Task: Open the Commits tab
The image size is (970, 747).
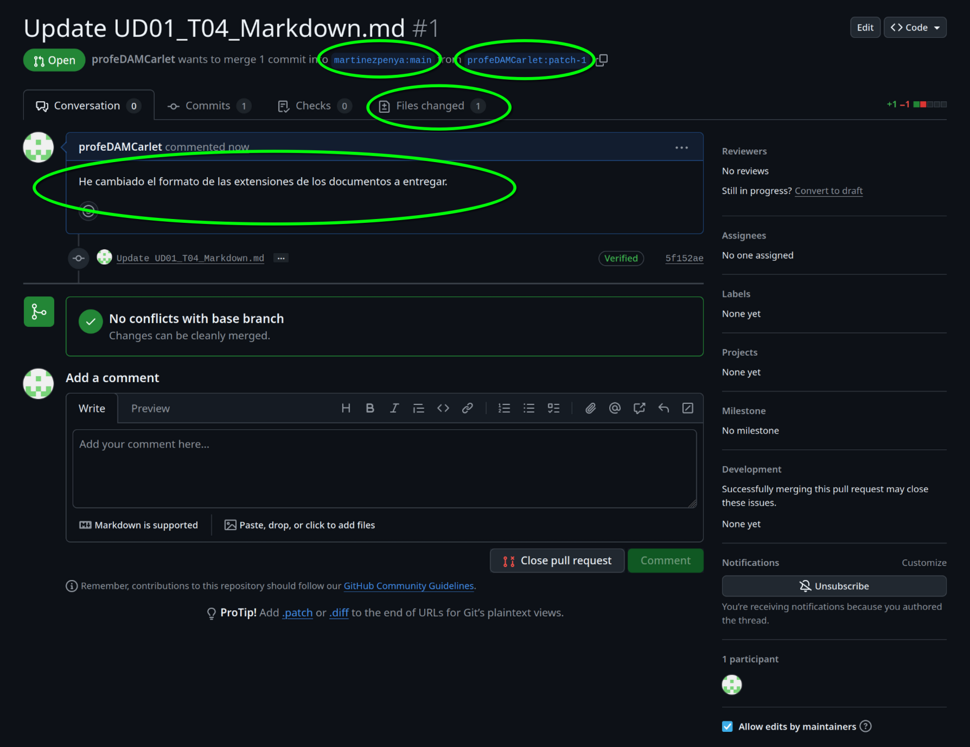Action: (x=208, y=106)
